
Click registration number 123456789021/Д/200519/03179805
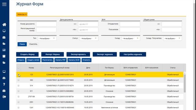coord(60,80)
